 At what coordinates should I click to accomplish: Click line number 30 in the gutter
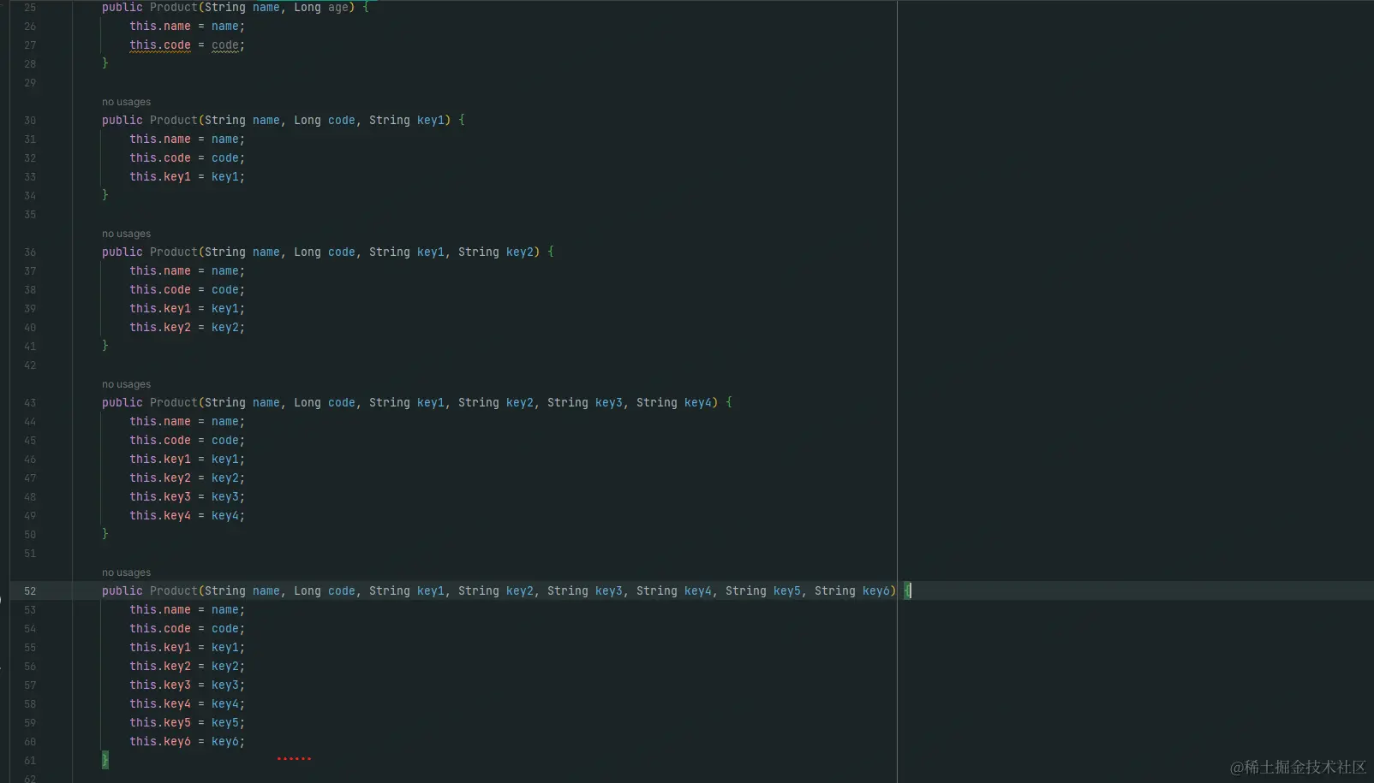pos(30,121)
